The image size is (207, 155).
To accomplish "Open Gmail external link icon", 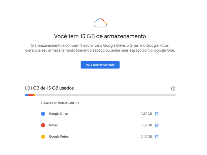I will tap(157, 125).
